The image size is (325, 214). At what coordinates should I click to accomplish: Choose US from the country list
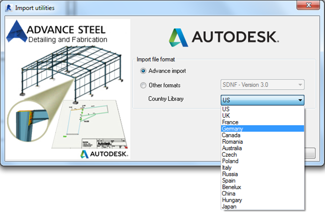262,109
